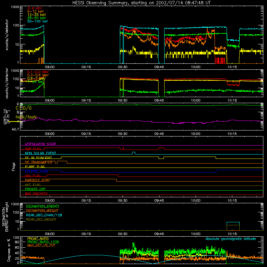
Task: Select the SAA_FLAG label
Action: pos(33,176)
